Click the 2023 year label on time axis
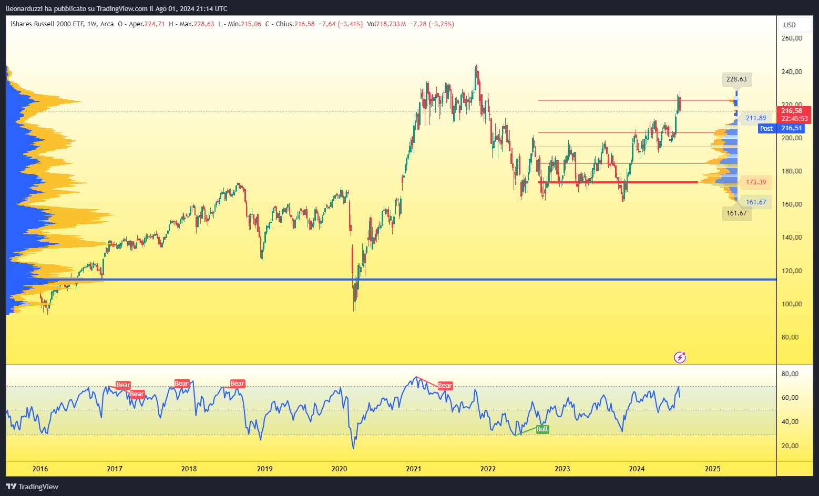Screen dimensions: 819x496 coord(562,469)
